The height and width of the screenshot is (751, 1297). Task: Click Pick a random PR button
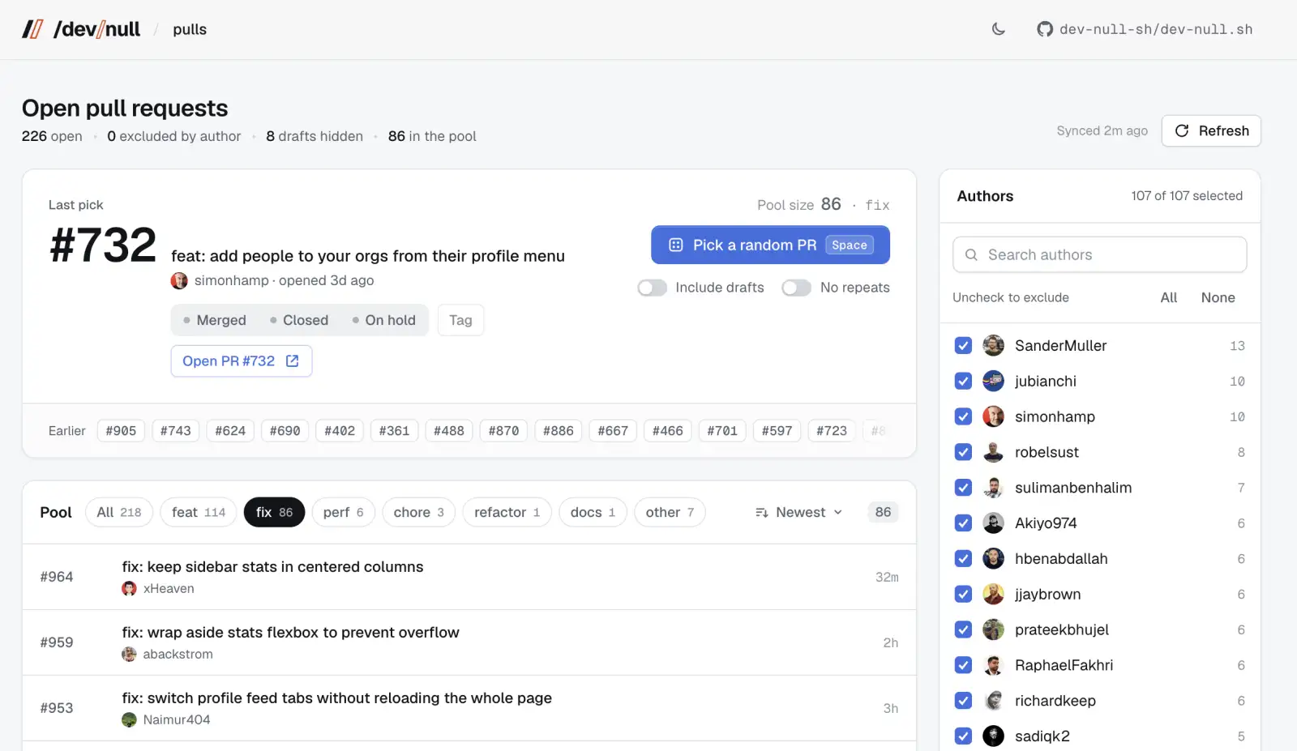coord(770,245)
